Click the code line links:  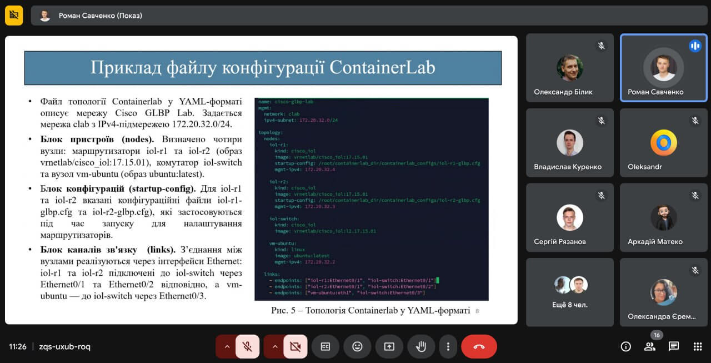[x=272, y=274]
